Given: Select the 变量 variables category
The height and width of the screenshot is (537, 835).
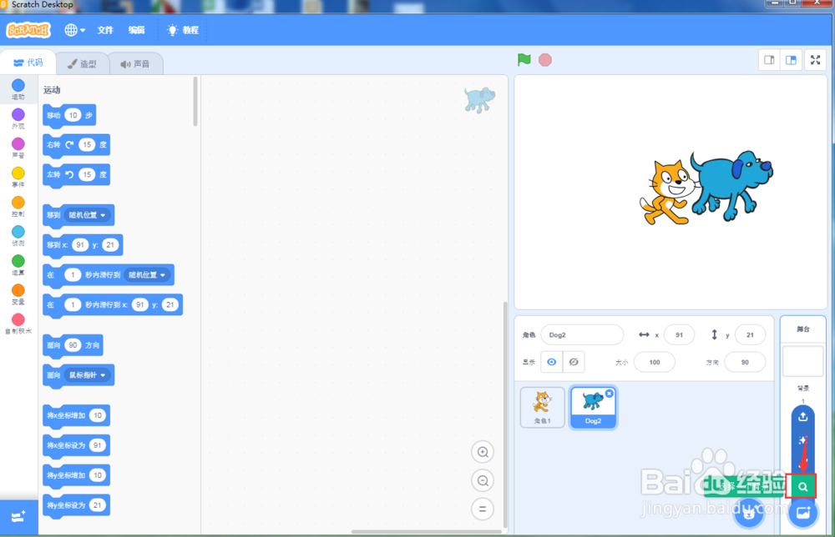Looking at the screenshot, I should click(x=18, y=294).
